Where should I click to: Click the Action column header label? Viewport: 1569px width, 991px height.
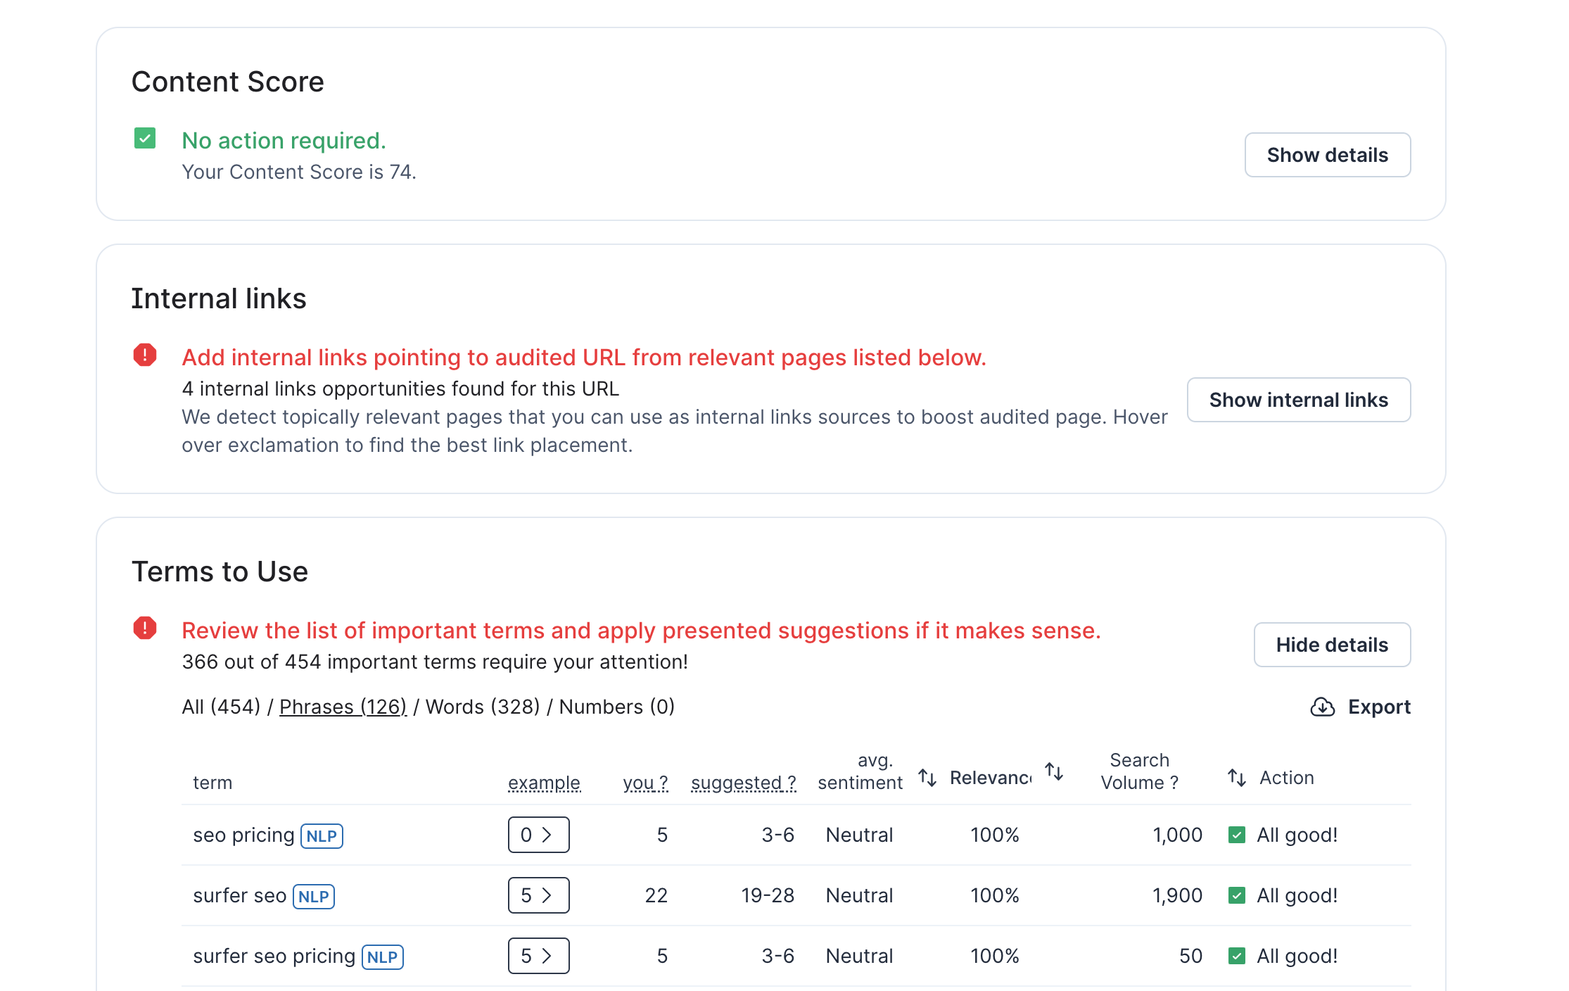1287,778
